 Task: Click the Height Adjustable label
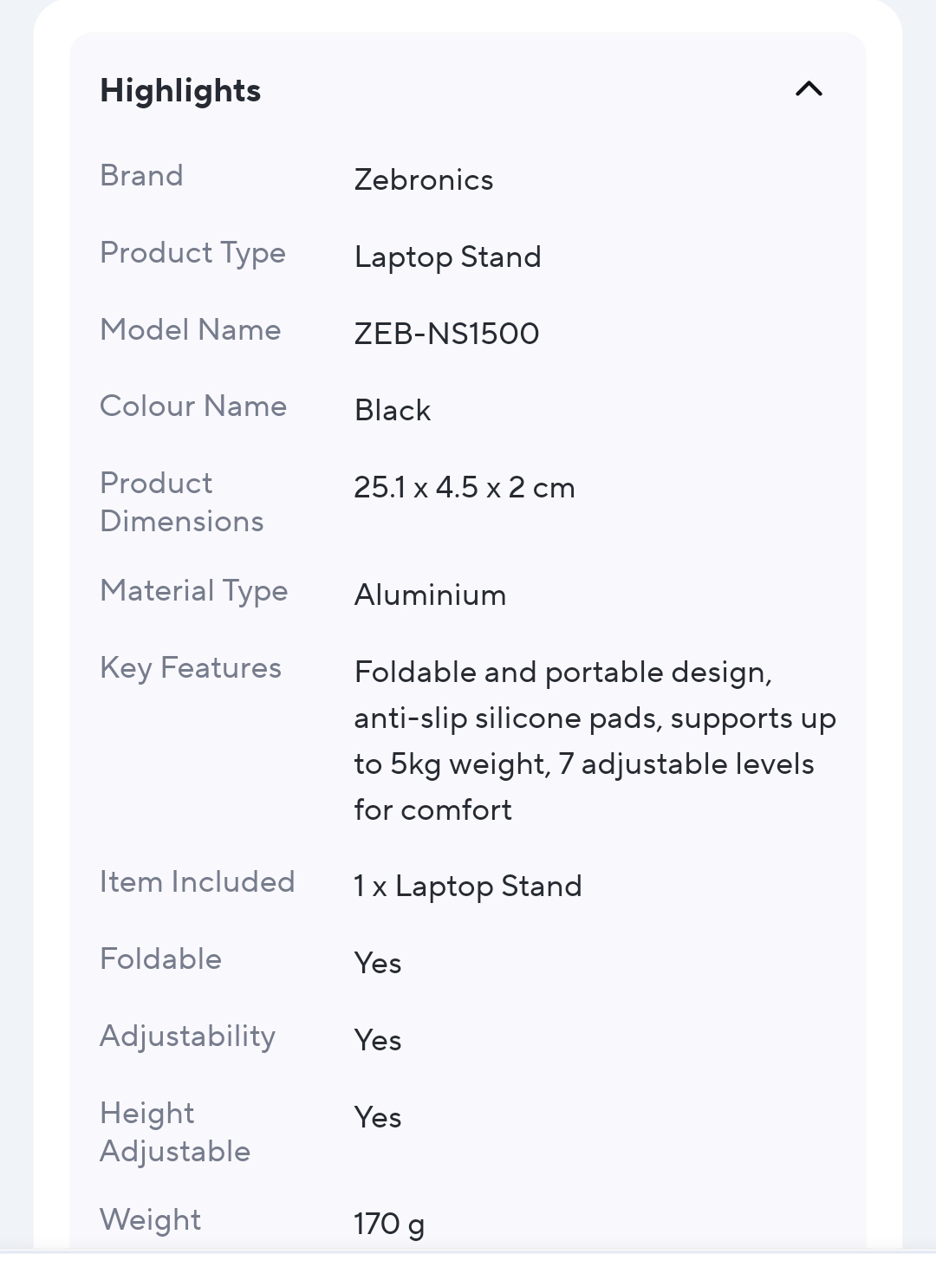pyautogui.click(x=174, y=1133)
